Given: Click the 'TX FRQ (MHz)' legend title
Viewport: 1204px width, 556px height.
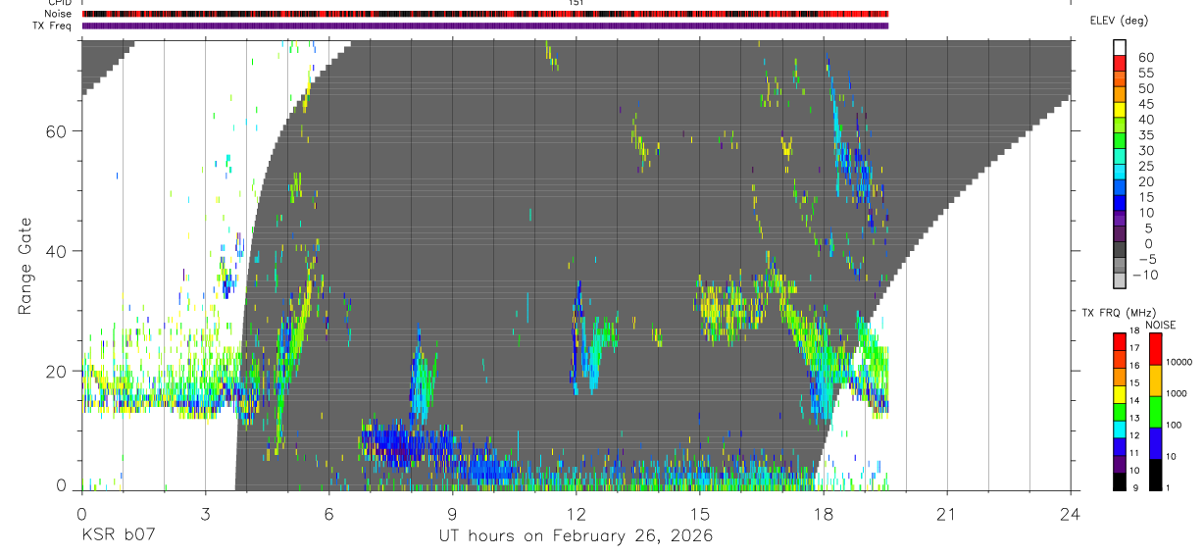Looking at the screenshot, I should tap(1119, 313).
